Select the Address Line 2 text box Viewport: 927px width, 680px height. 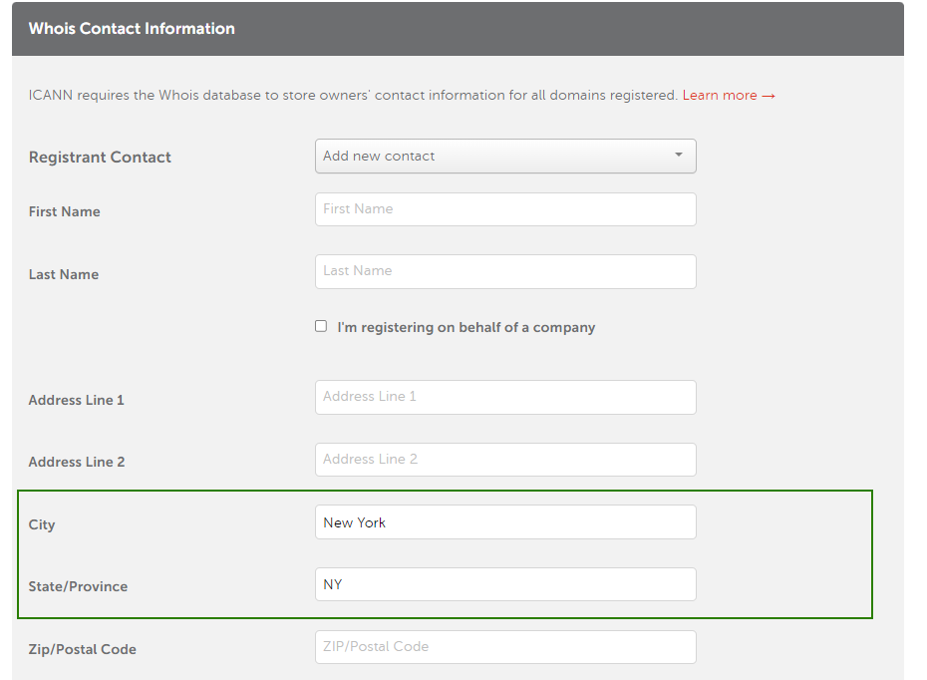[x=505, y=460]
